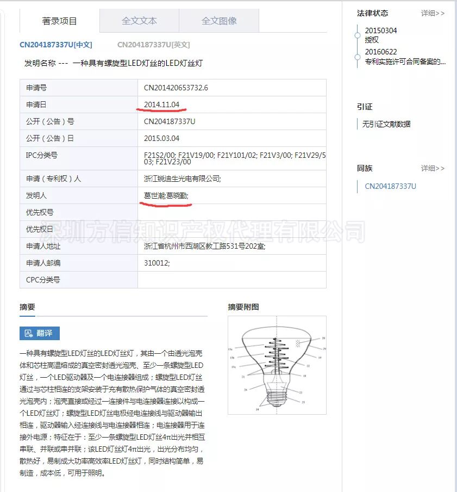Switch to the 全文图像 tab
Screen dimensions: 457x492
(219, 21)
